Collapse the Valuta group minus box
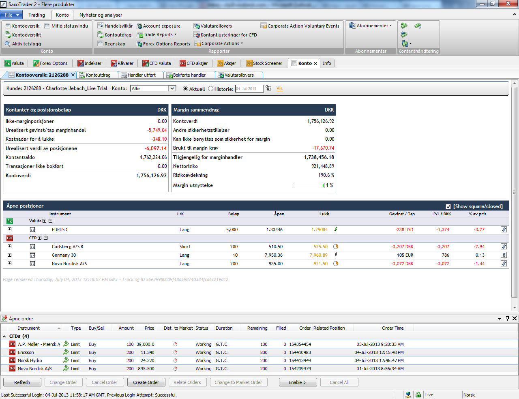Viewport: 519px width, 399px height. pyautogui.click(x=51, y=221)
